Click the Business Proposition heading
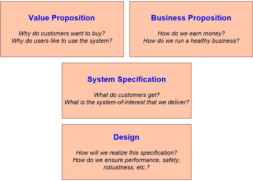Viewport: 253px width, 181px height. click(191, 18)
